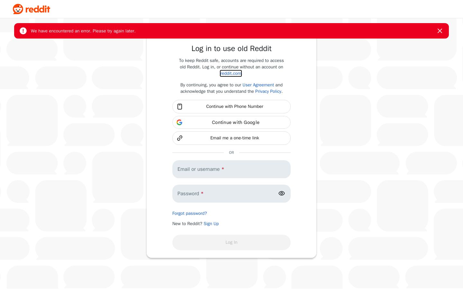Choose Continue with Google
Image resolution: width=463 pixels, height=289 pixels.
[232, 122]
